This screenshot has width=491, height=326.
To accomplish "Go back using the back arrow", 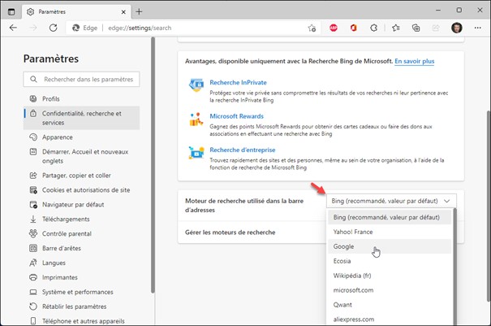I will (x=13, y=27).
